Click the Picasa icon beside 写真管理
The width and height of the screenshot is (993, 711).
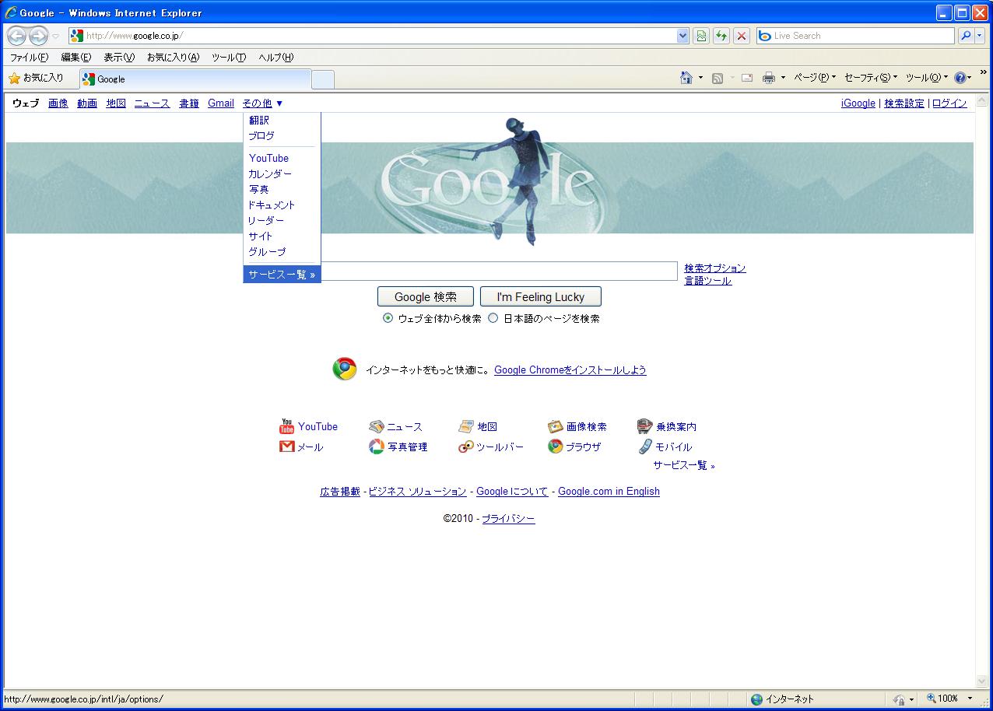[376, 447]
